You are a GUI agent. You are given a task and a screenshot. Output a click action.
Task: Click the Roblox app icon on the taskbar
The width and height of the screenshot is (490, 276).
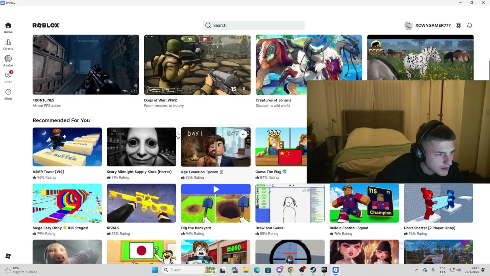click(336, 270)
